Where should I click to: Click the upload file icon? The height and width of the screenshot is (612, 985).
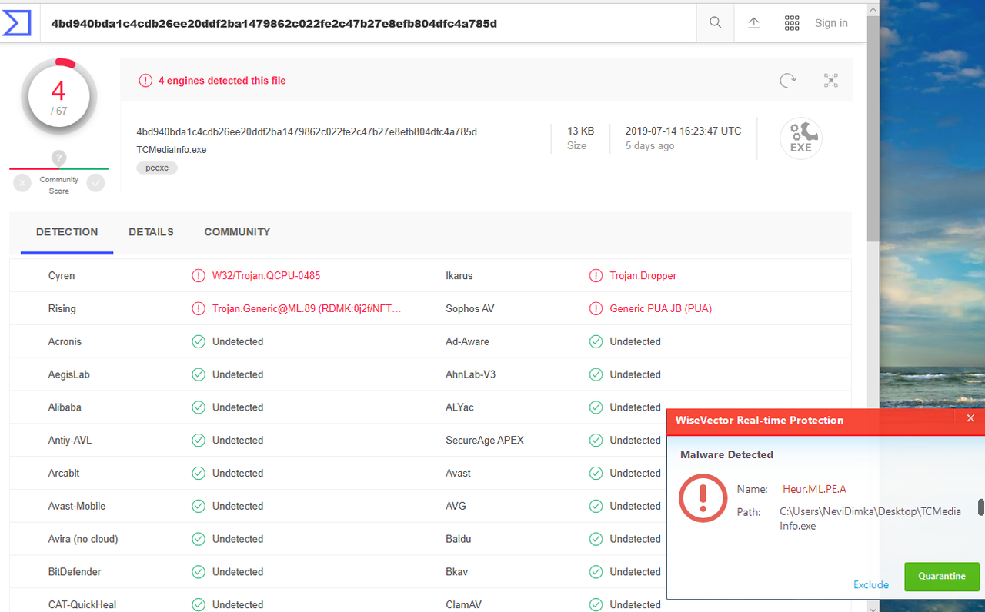pos(754,23)
